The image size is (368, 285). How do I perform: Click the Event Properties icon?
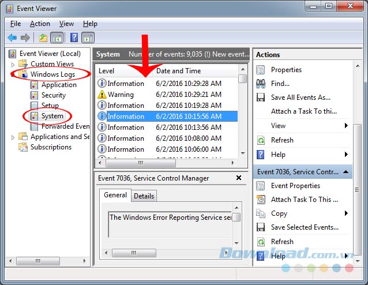pyautogui.click(x=261, y=186)
